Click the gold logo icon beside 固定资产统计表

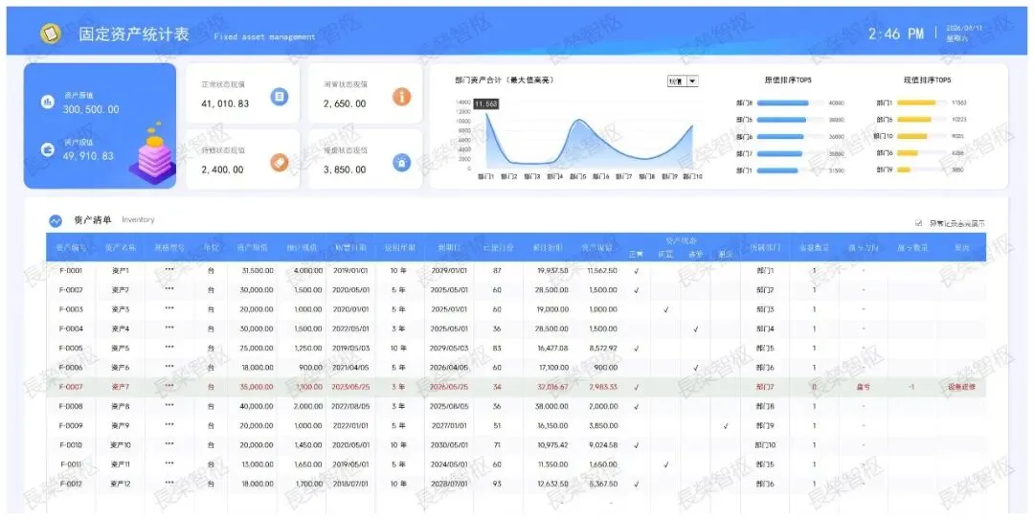click(50, 33)
